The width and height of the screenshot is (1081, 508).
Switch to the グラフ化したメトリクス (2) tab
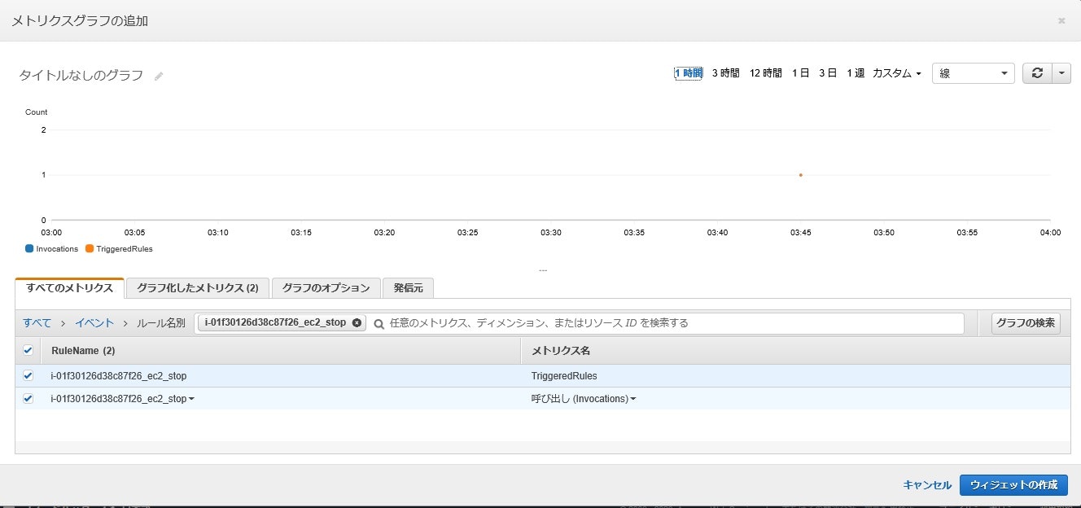coord(198,288)
